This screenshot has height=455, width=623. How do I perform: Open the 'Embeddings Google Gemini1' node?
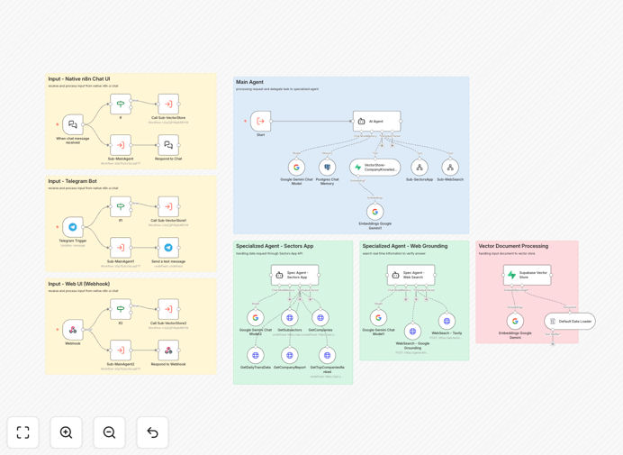pos(375,212)
